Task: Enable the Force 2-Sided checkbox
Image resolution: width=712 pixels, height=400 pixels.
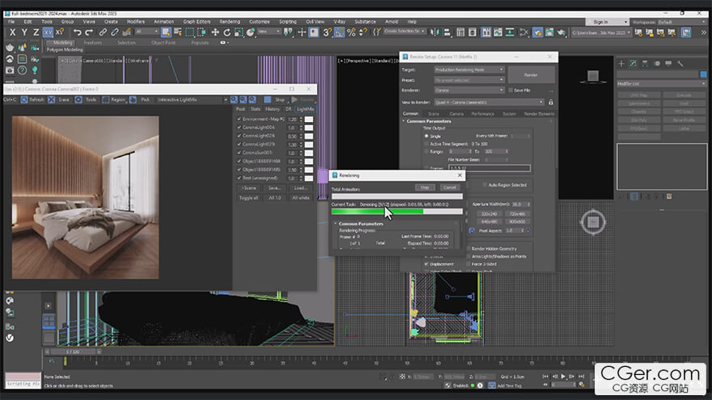Action: pyautogui.click(x=468, y=264)
